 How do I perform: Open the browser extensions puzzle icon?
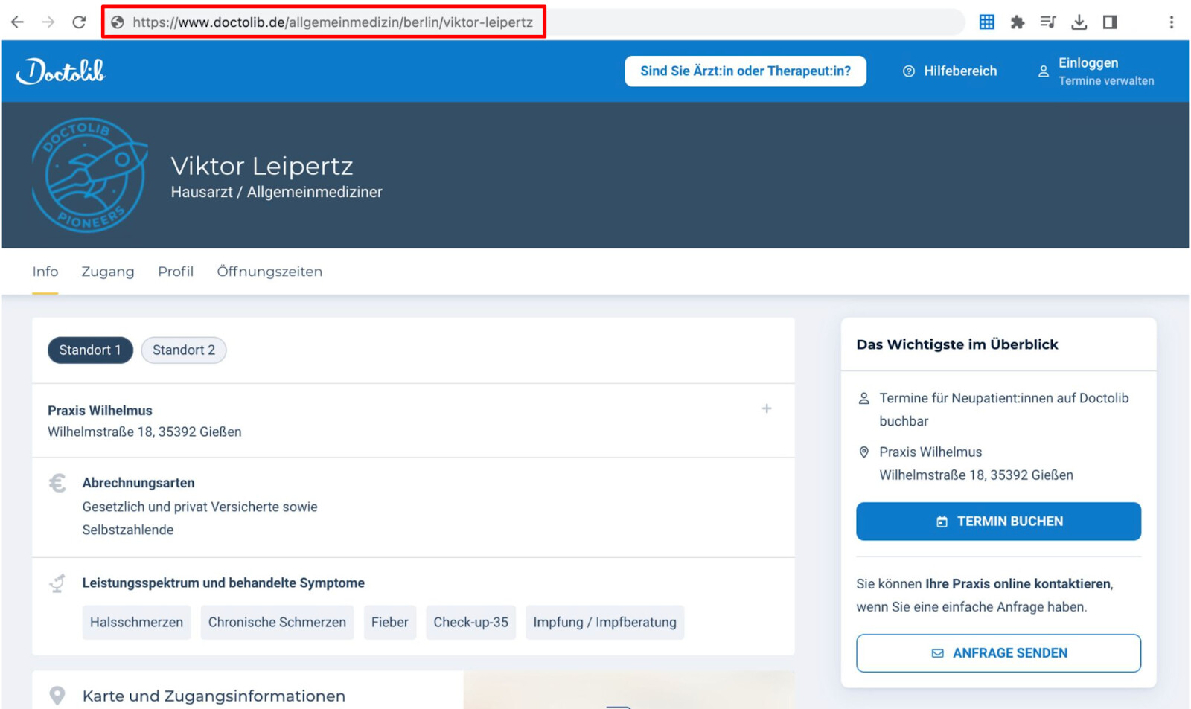pyautogui.click(x=1018, y=22)
